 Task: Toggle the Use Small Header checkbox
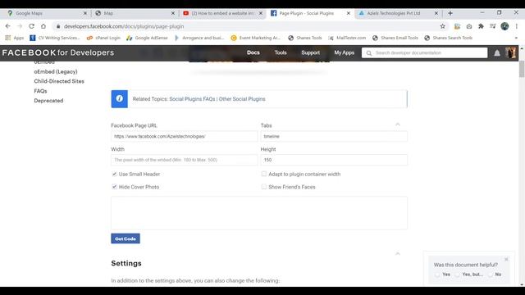point(115,174)
